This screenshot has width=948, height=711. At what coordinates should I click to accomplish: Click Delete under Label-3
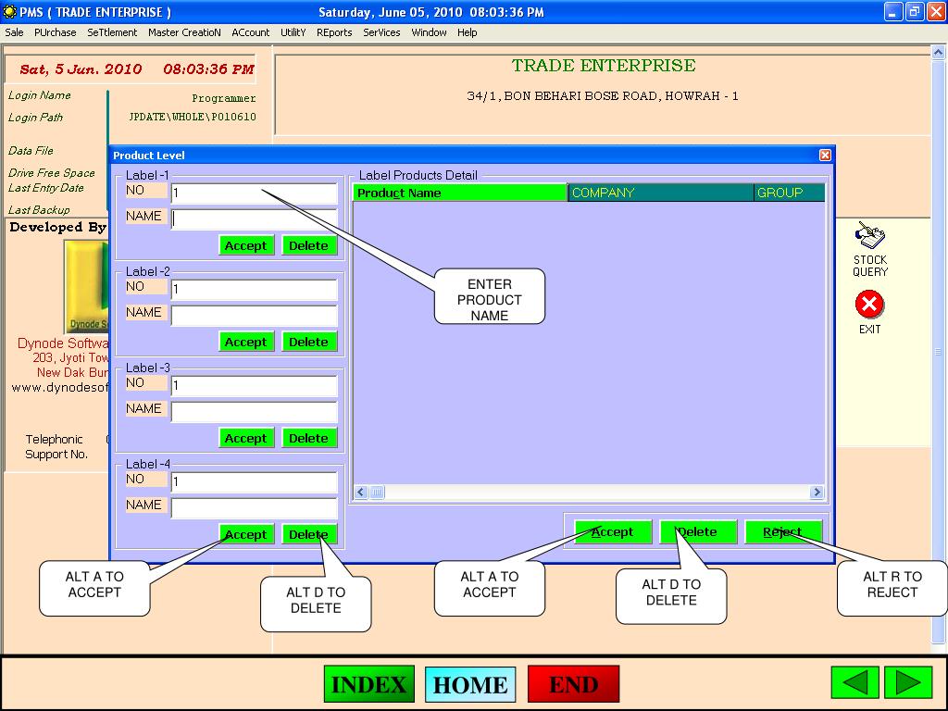tap(309, 438)
